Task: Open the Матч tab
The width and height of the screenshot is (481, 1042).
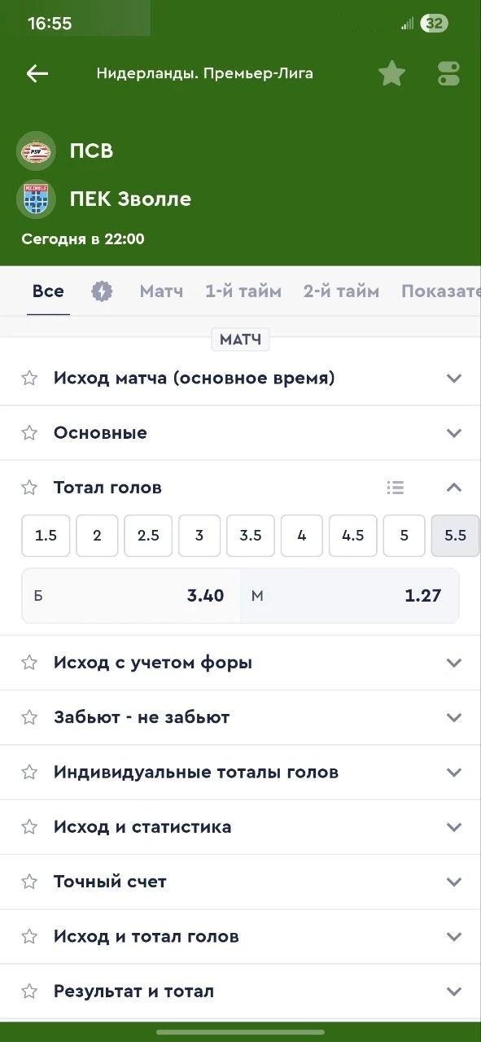Action: (161, 290)
